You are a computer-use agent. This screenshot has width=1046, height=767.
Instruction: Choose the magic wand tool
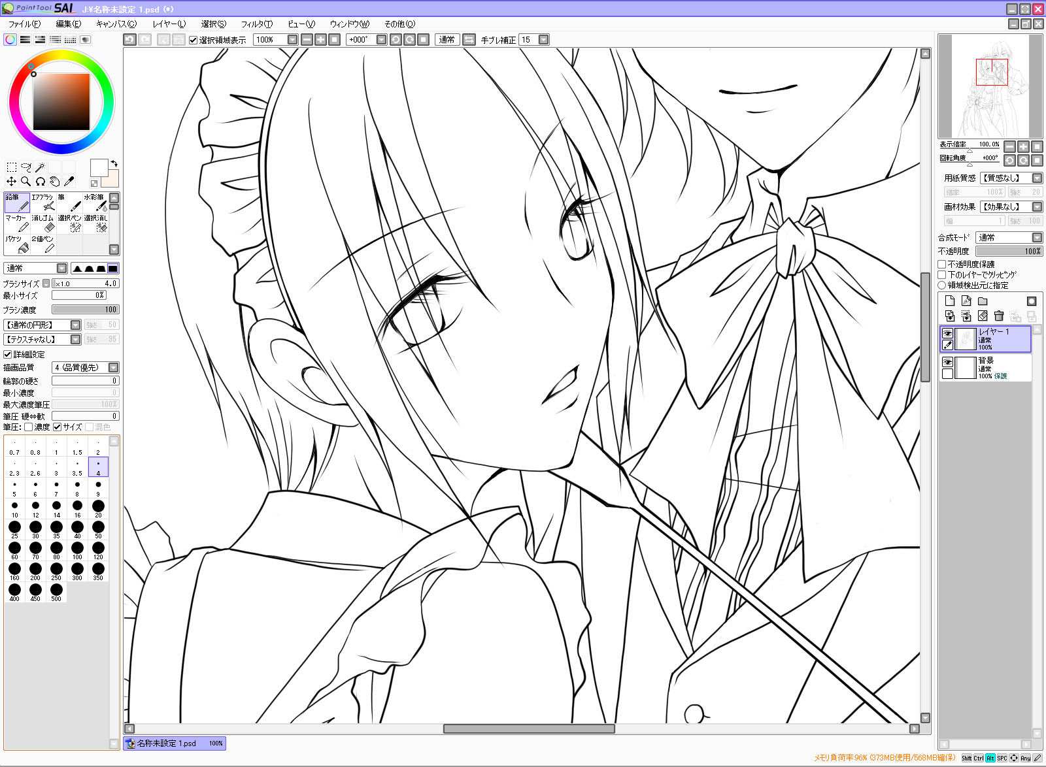40,167
